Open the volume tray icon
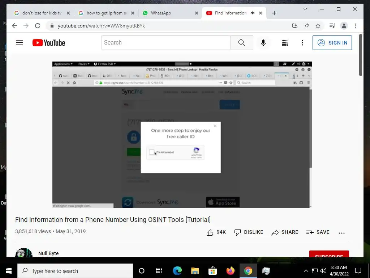The image size is (370, 278). pos(323,271)
